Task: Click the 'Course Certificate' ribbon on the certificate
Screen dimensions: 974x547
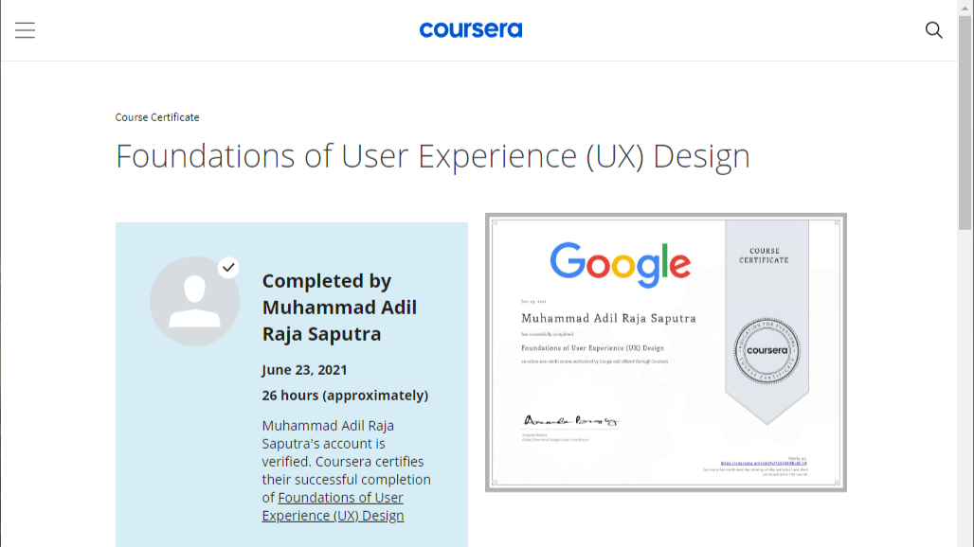Action: 764,256
